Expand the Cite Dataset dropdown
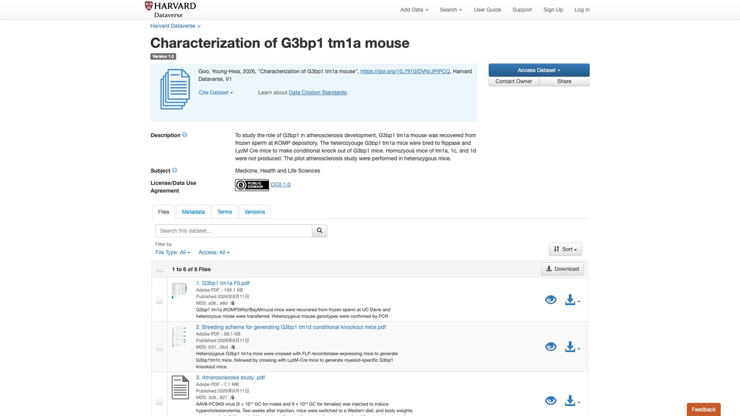This screenshot has width=740, height=416. tap(216, 92)
